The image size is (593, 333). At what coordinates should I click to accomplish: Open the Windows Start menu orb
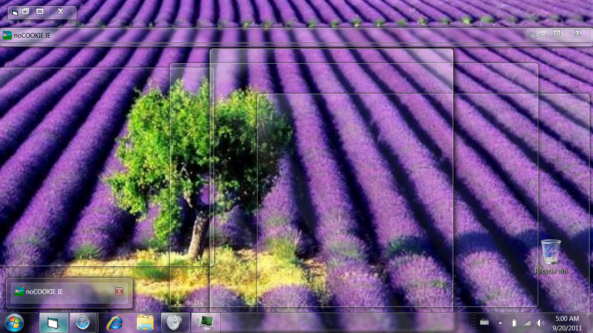click(14, 323)
